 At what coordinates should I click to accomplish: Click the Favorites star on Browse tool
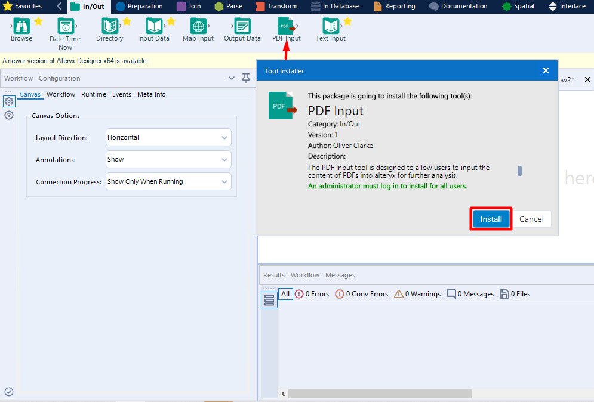(x=38, y=21)
